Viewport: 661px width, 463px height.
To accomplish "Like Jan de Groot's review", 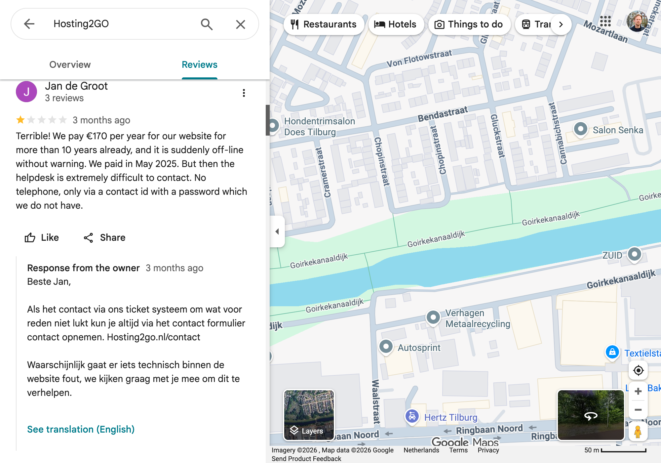I will point(42,237).
